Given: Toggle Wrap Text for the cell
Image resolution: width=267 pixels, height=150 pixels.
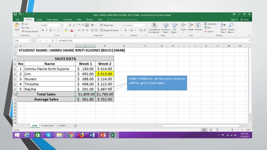Looking at the screenshot, I should (x=107, y=25).
